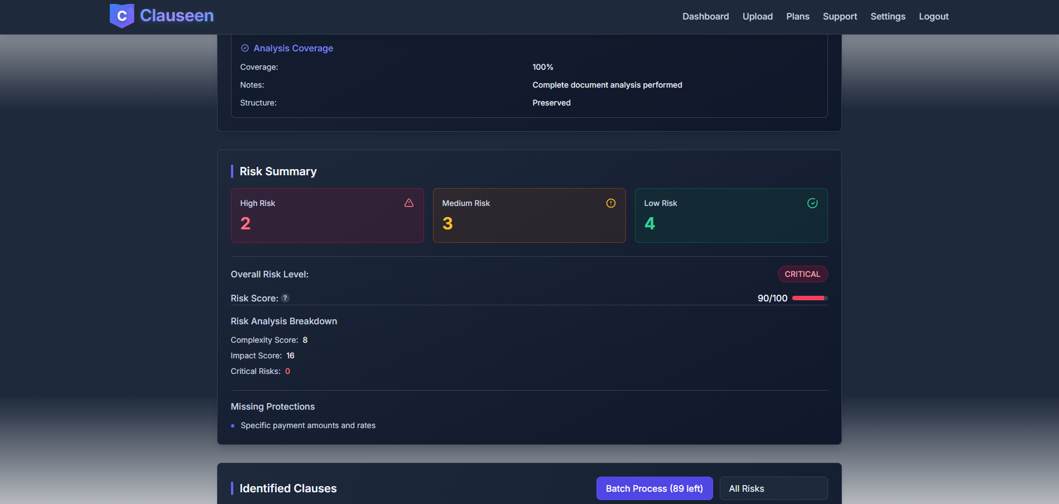Click the Clauseen shield logo icon
This screenshot has height=504, width=1059.
122,16
